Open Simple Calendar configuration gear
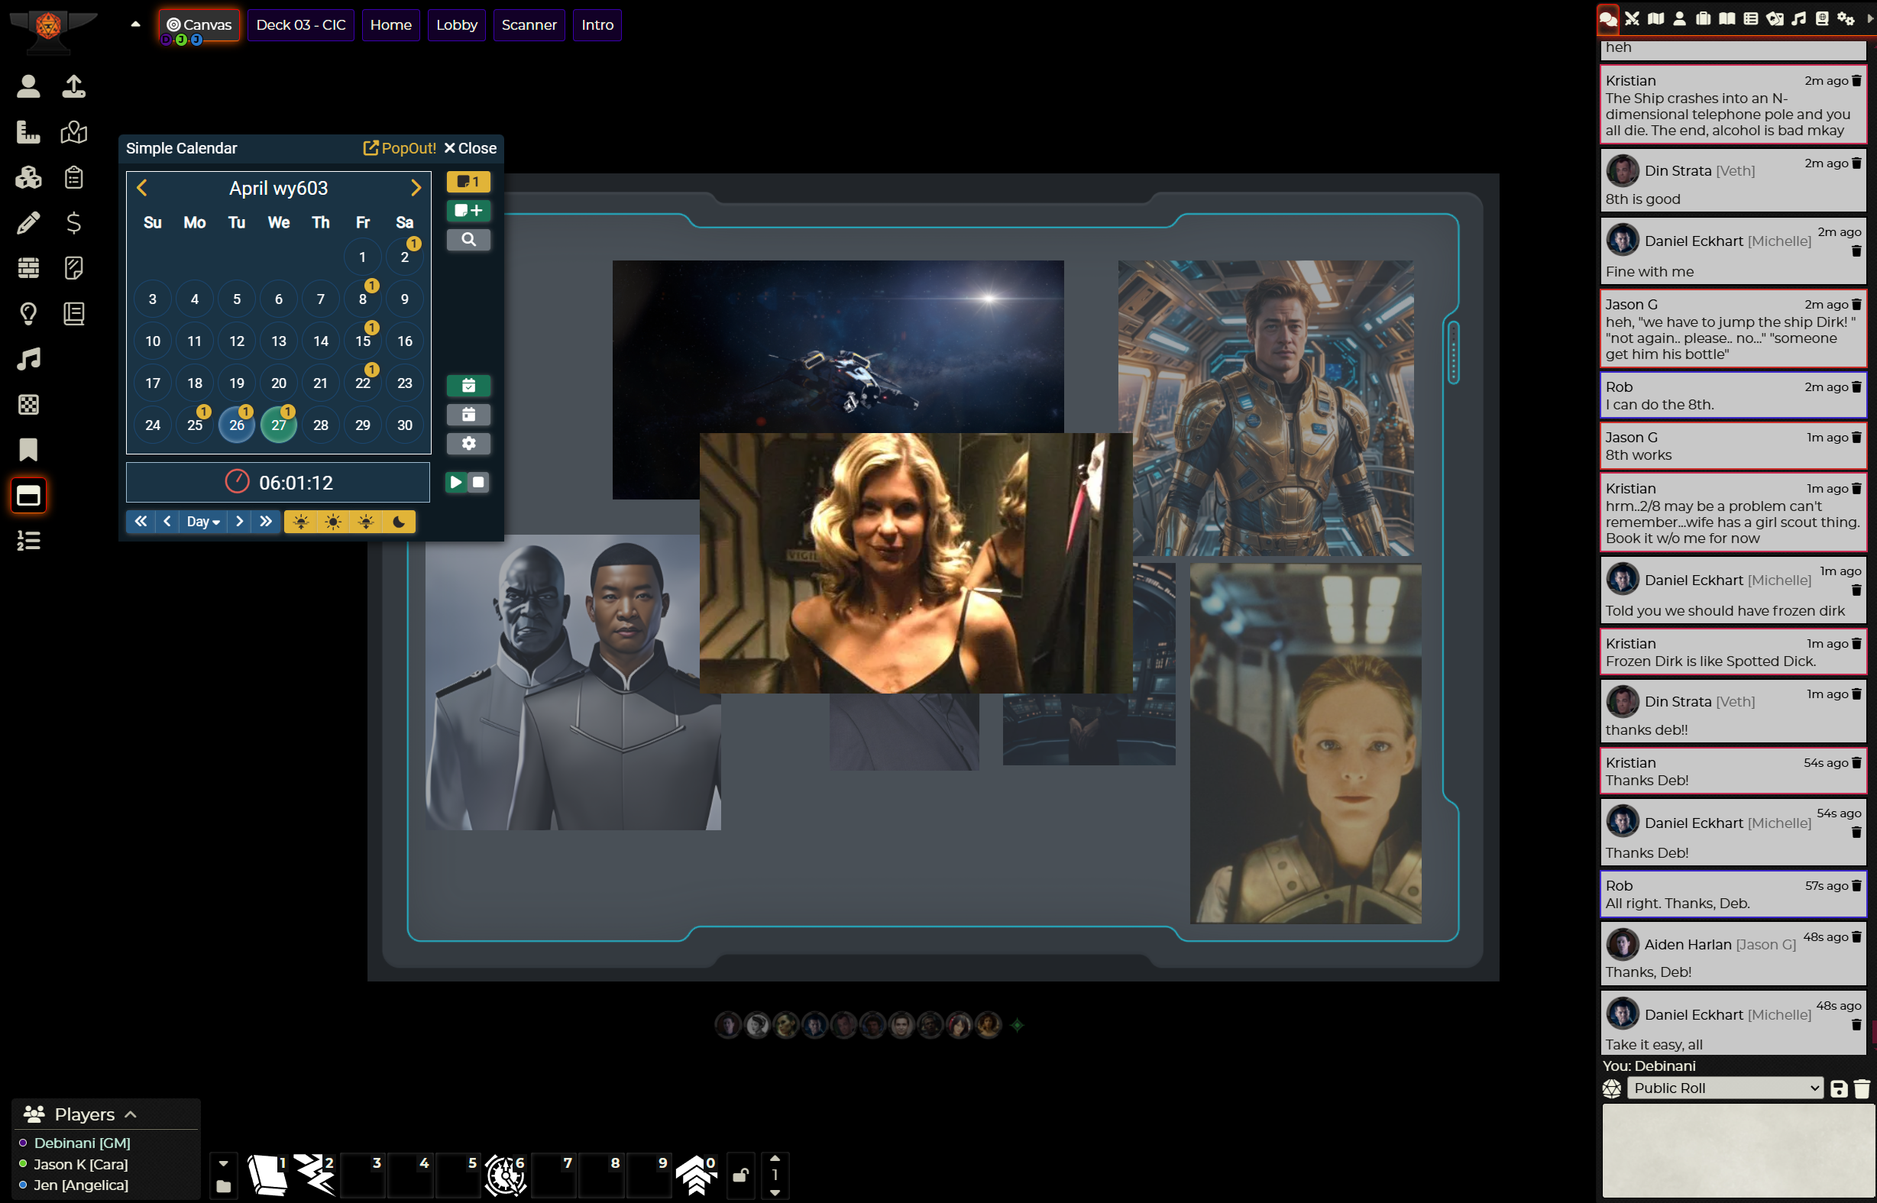Screen dimensions: 1877x1203 pyautogui.click(x=468, y=444)
